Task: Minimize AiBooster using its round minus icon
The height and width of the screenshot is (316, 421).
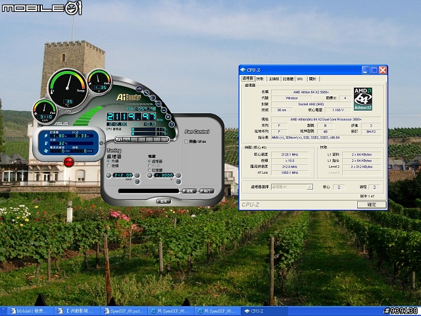Action: click(164, 110)
